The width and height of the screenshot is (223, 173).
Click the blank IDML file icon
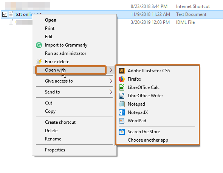point(11,22)
